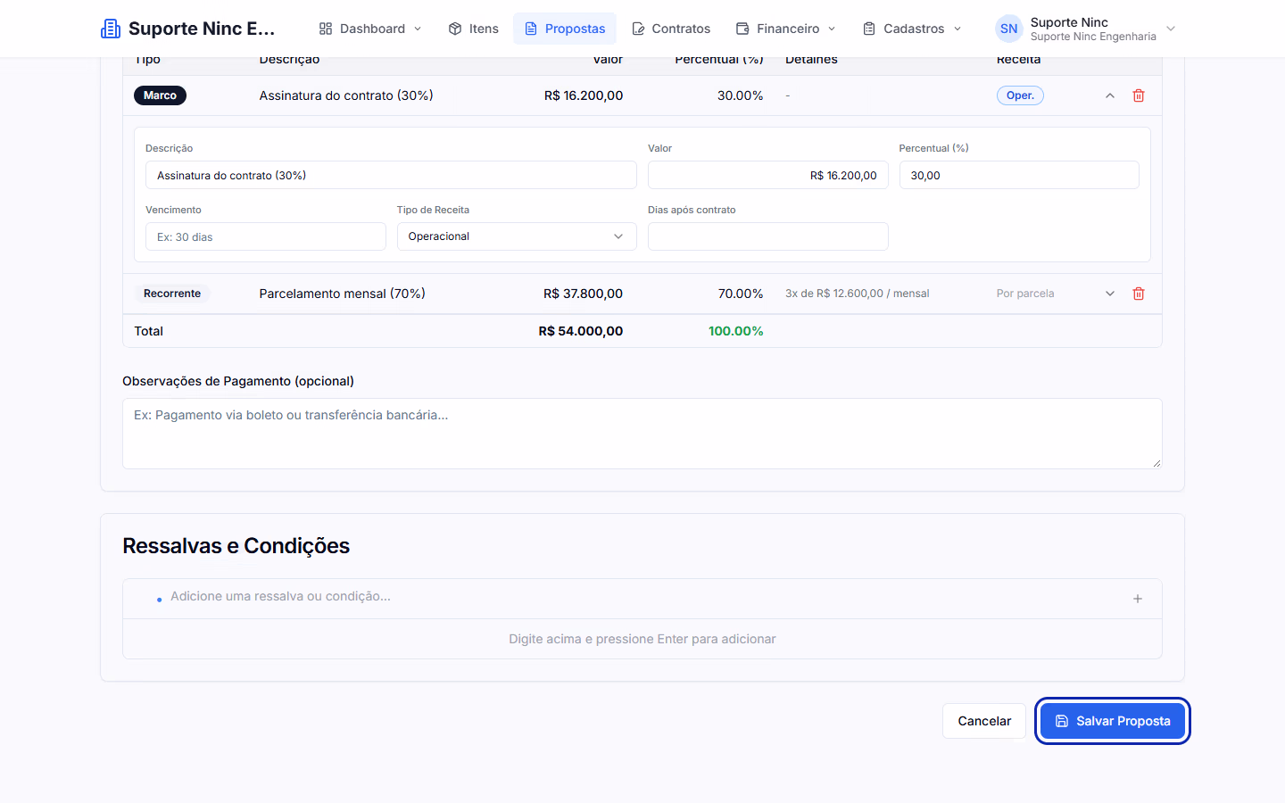The width and height of the screenshot is (1285, 803).
Task: Open the Contratos page
Action: click(x=671, y=29)
